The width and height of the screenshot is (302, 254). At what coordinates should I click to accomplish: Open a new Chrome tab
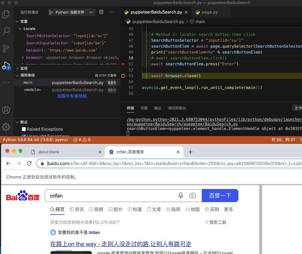point(191,152)
